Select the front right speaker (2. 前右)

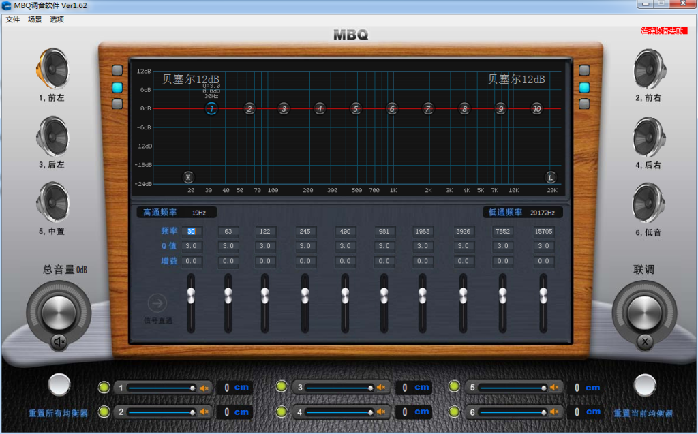point(650,69)
